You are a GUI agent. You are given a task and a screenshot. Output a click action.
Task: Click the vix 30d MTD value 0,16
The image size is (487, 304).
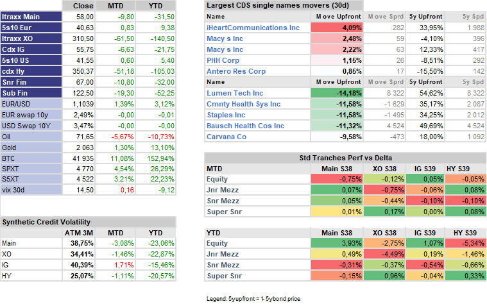(x=127, y=190)
